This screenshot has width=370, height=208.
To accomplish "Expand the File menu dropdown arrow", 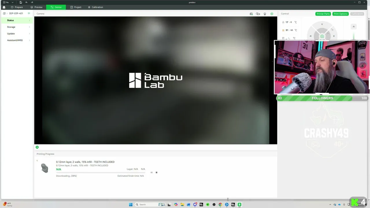I will tap(12, 2).
